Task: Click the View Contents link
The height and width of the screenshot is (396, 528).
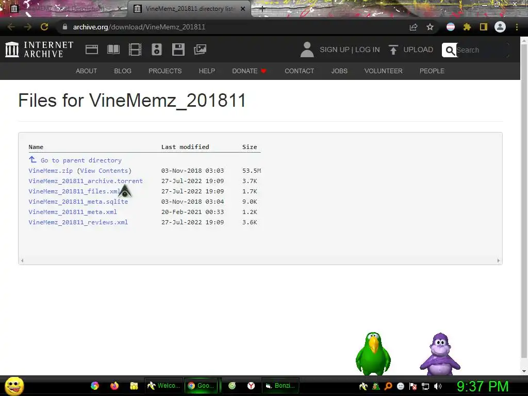Action: (x=104, y=171)
